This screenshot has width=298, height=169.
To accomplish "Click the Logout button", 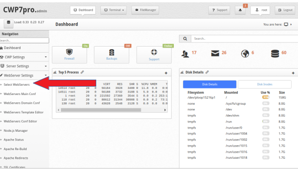I will click(285, 10).
